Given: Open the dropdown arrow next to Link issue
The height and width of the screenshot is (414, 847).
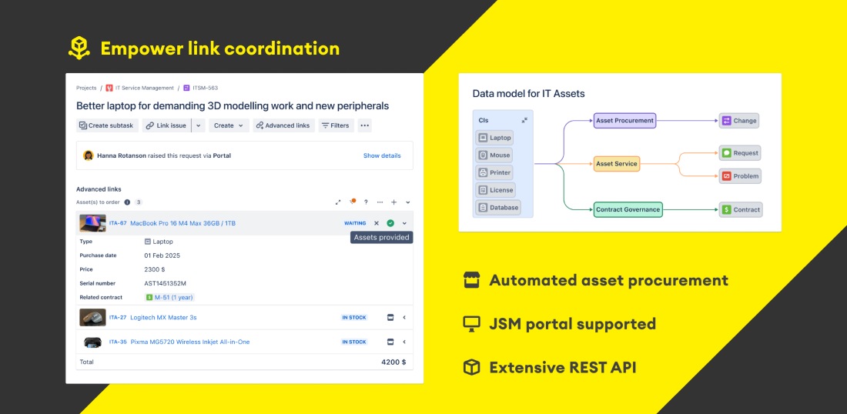Looking at the screenshot, I should [198, 125].
